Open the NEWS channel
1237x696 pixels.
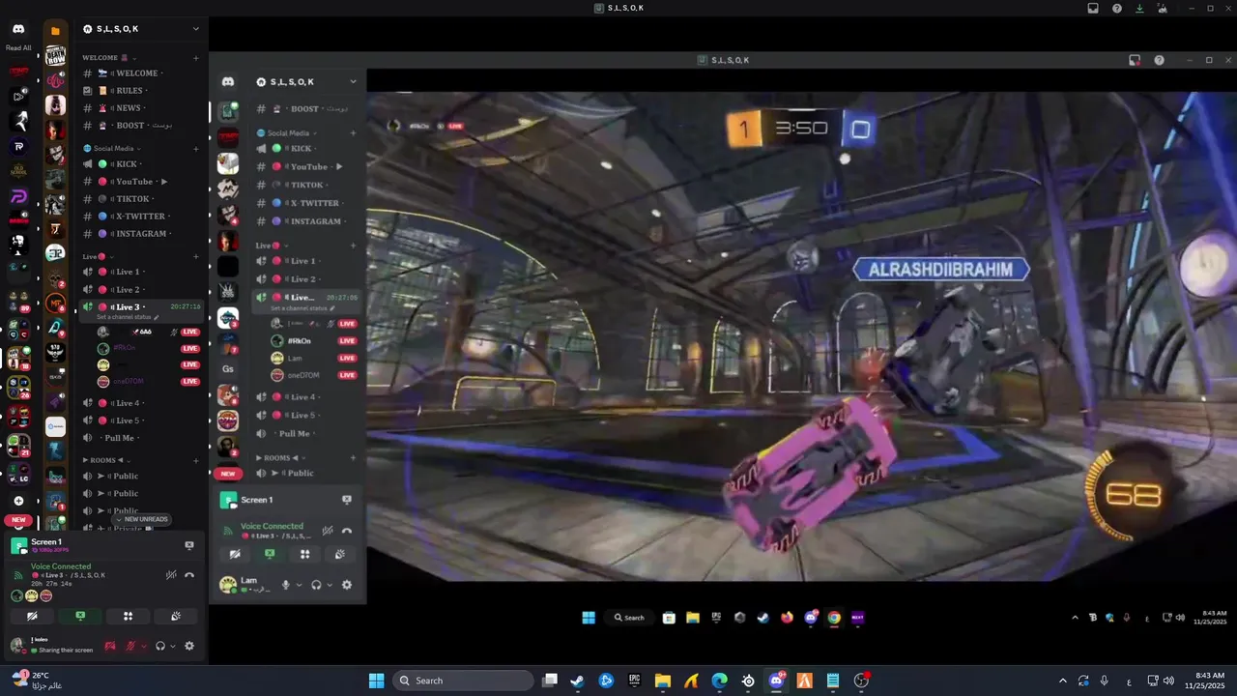pos(142,108)
